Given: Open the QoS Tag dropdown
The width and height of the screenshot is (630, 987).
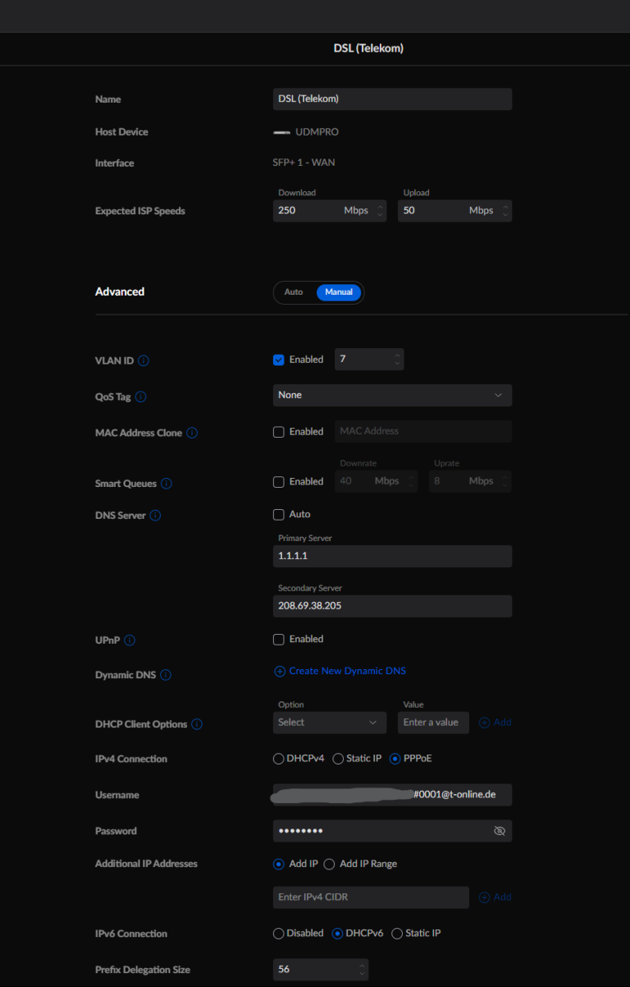Looking at the screenshot, I should 392,395.
